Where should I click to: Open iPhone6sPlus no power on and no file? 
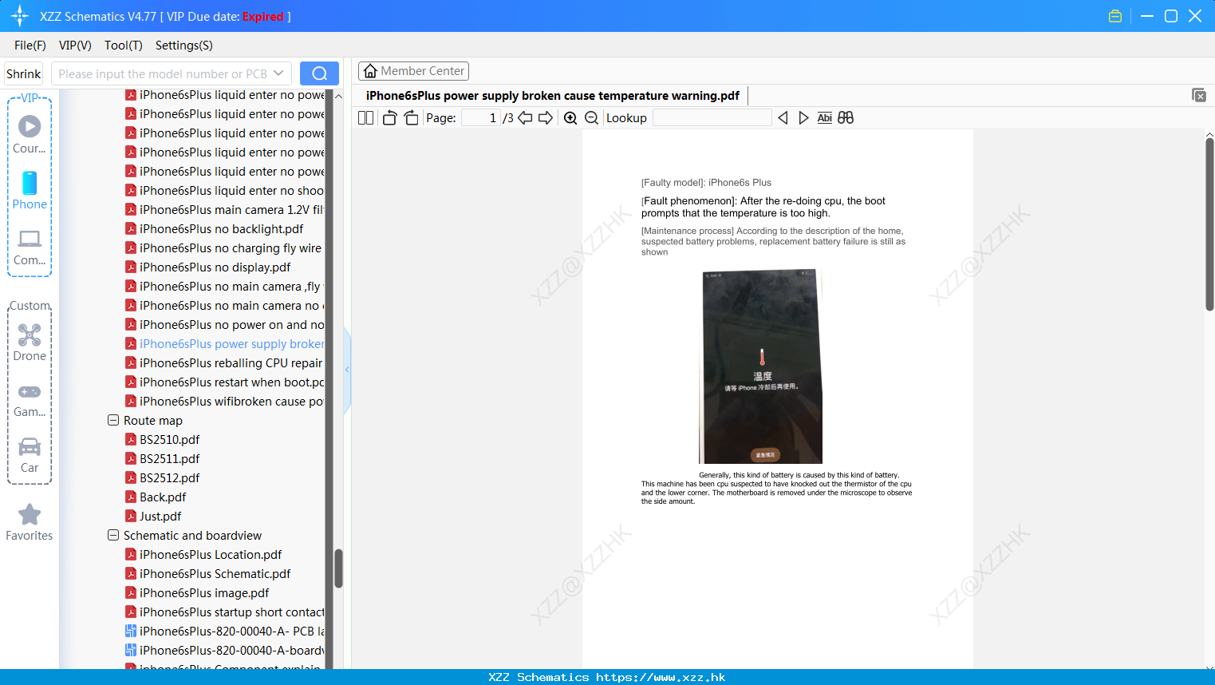[x=225, y=325]
